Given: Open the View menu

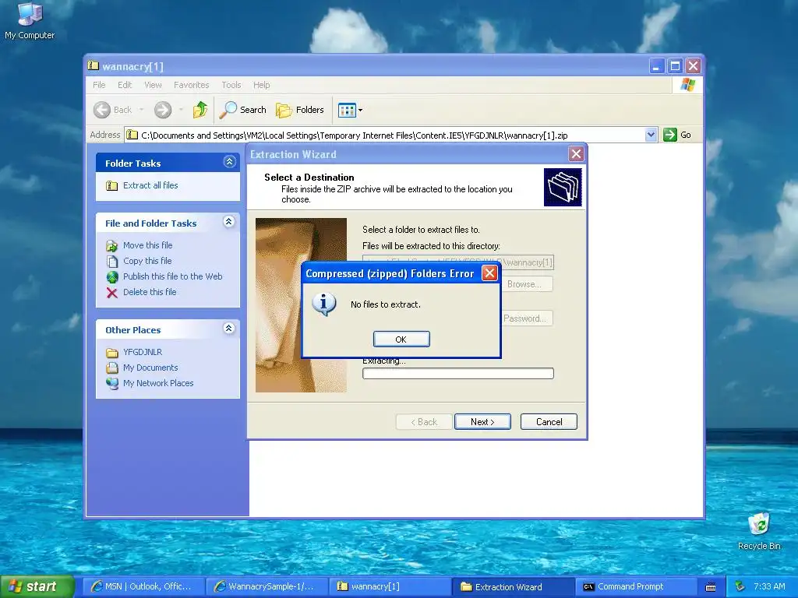Looking at the screenshot, I should [x=153, y=85].
